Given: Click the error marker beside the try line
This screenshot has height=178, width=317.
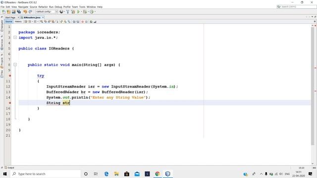Looking at the screenshot, I should coord(10,76).
